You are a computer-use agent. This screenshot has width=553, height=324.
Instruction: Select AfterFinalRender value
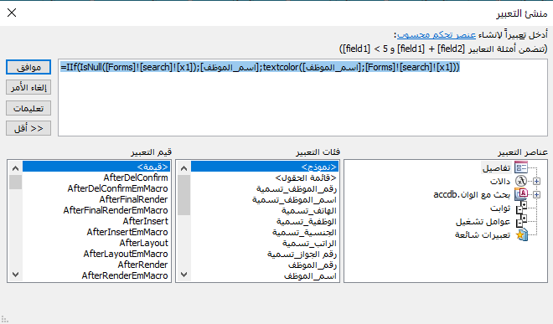pyautogui.click(x=96, y=199)
